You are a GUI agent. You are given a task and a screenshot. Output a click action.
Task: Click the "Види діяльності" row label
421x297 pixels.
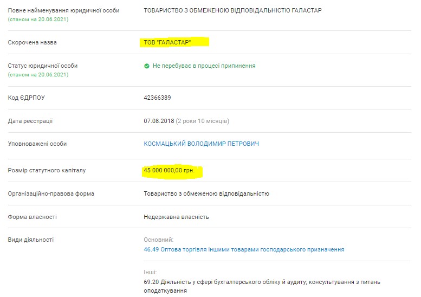tap(30, 240)
